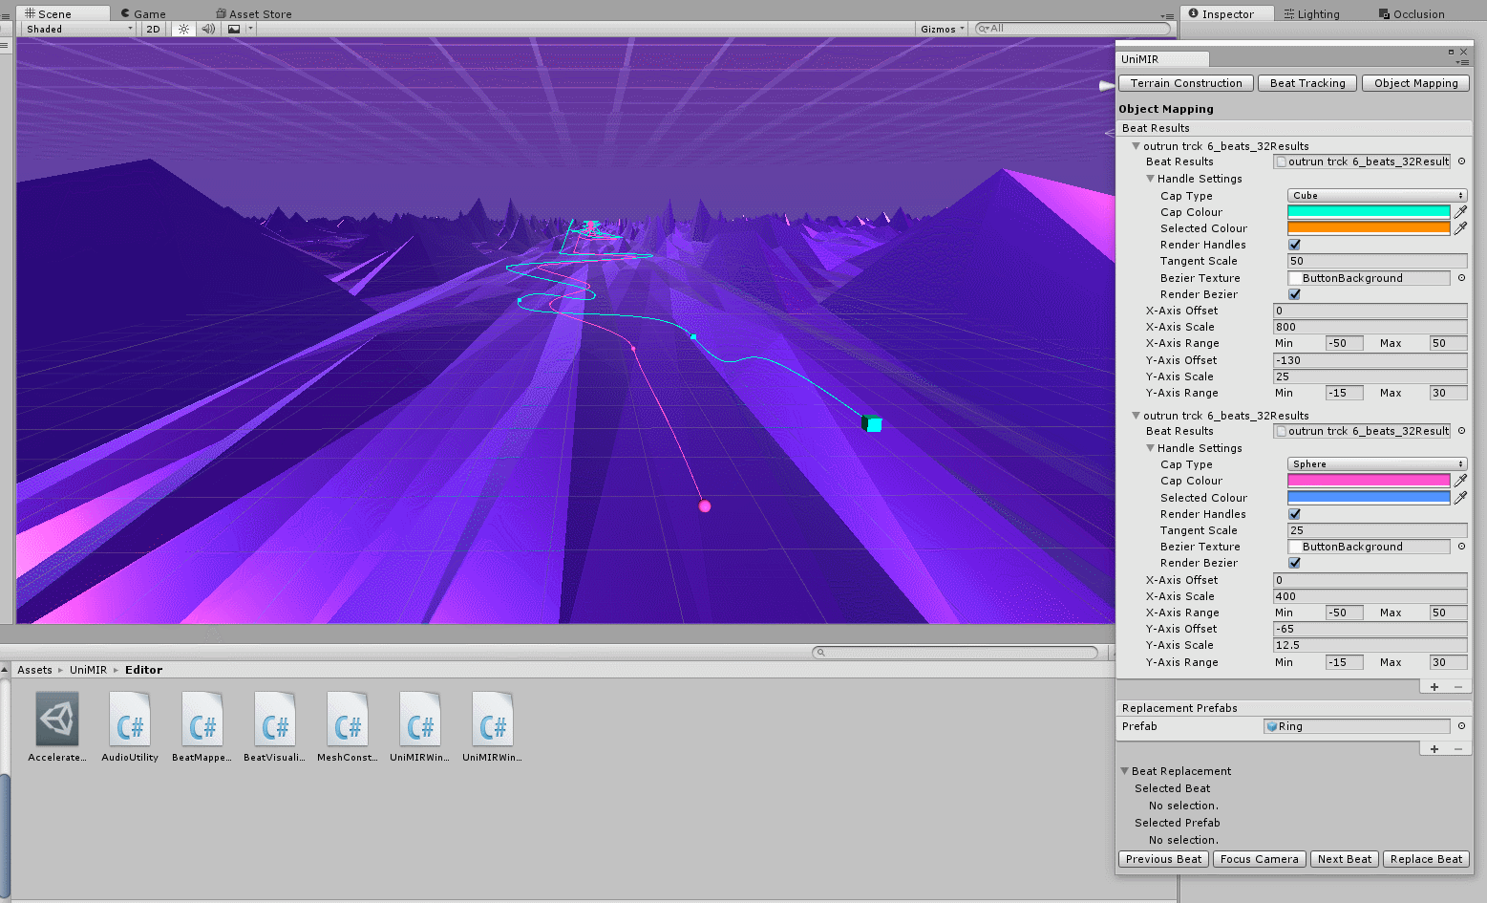
Task: Toggle scene audio speaker icon
Action: (208, 29)
